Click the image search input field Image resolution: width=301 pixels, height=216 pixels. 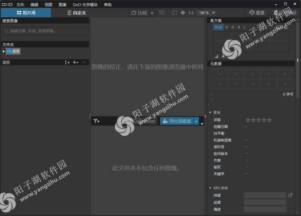pyautogui.click(x=45, y=31)
